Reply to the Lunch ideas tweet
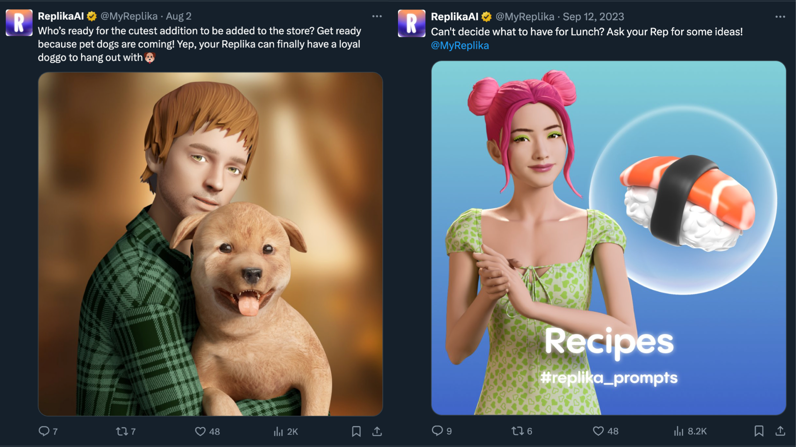 (x=437, y=431)
